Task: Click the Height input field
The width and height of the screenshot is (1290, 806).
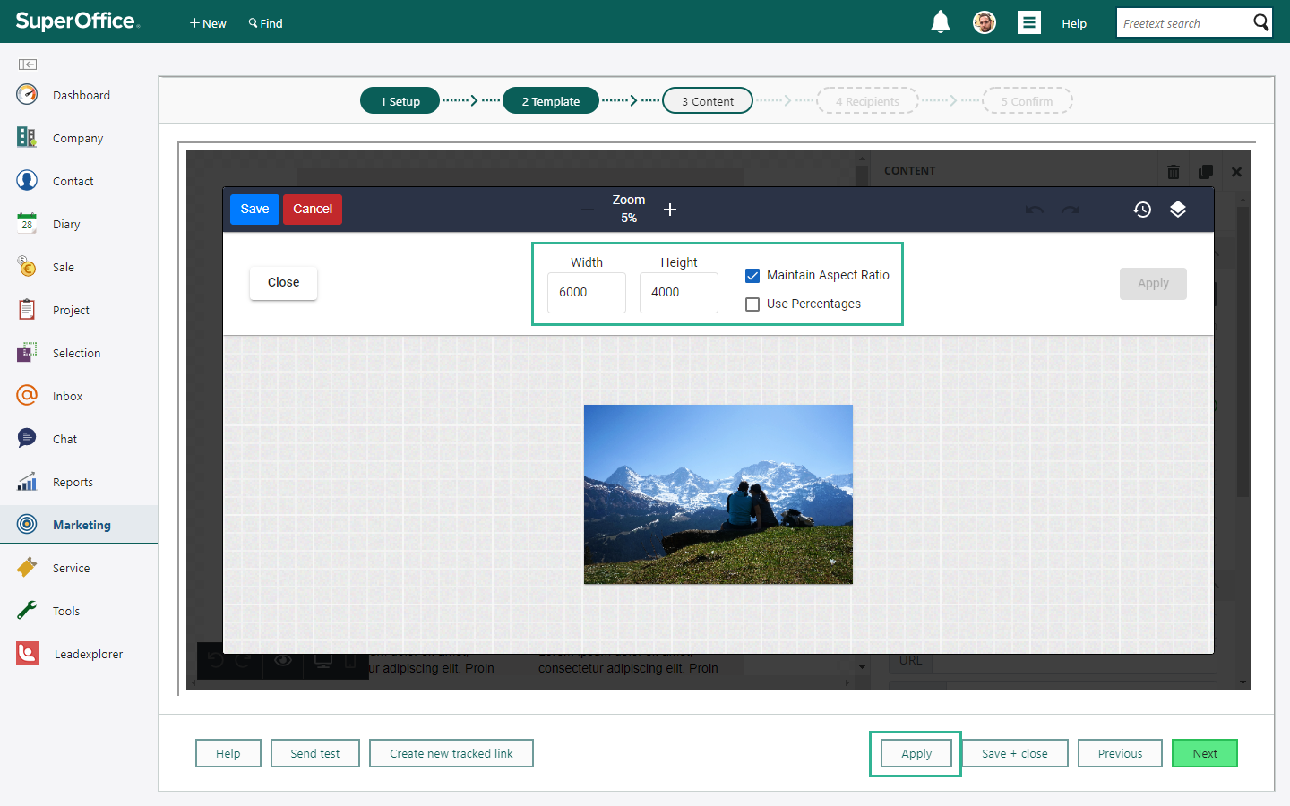Action: 679,293
